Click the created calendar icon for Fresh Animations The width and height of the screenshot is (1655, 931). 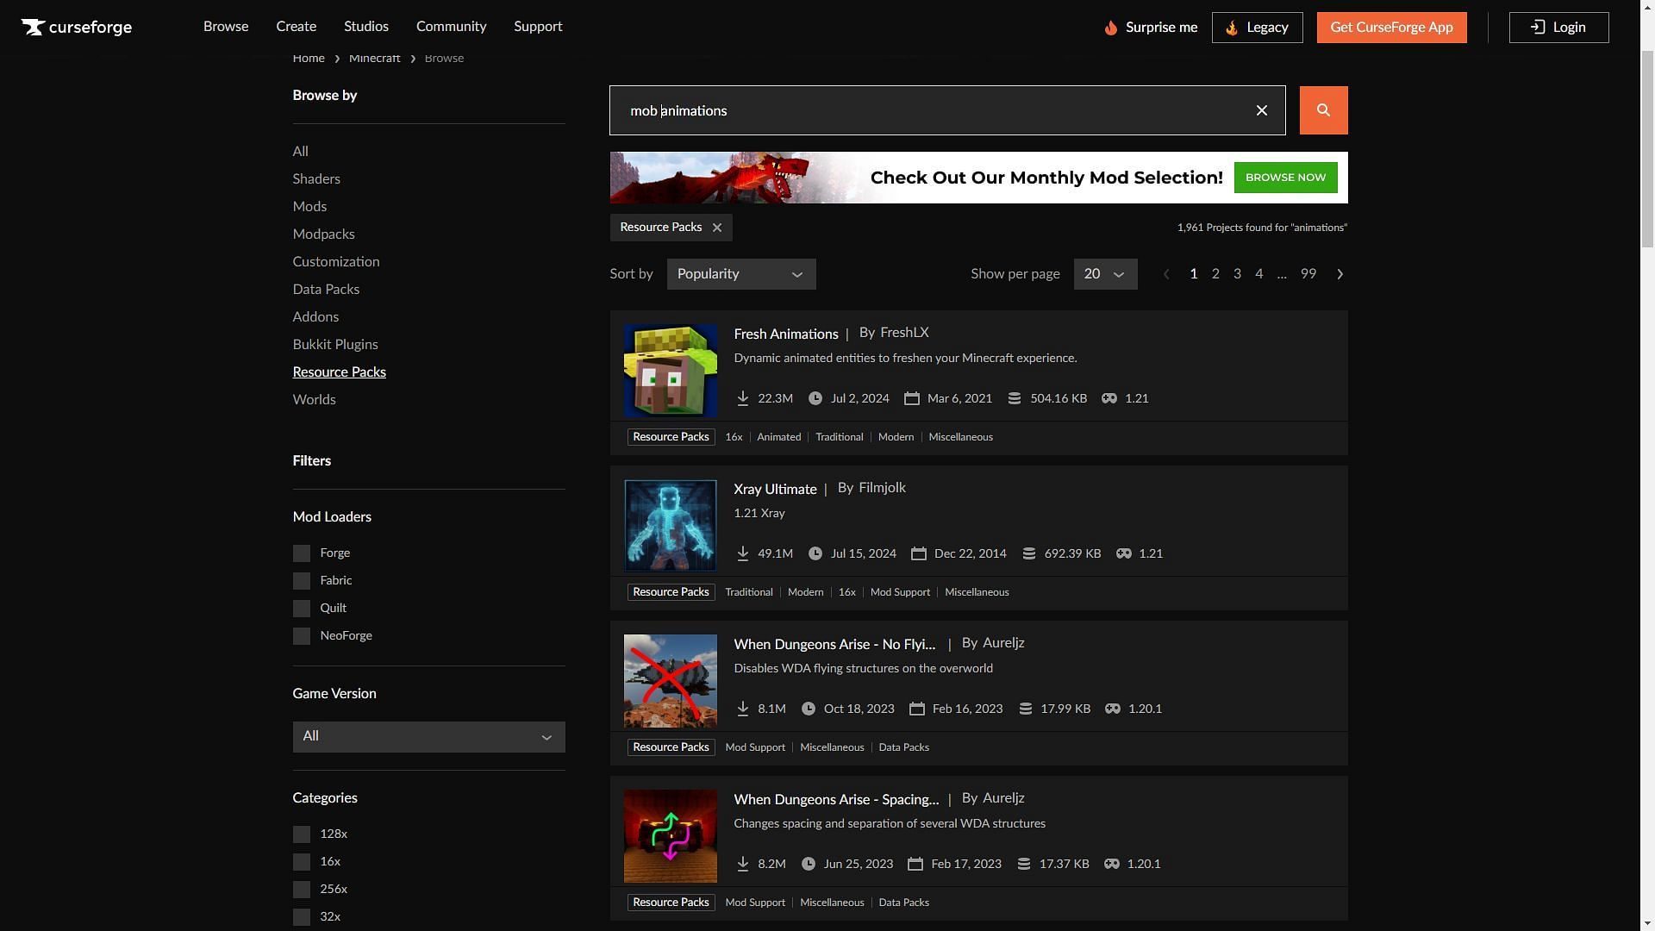(911, 398)
